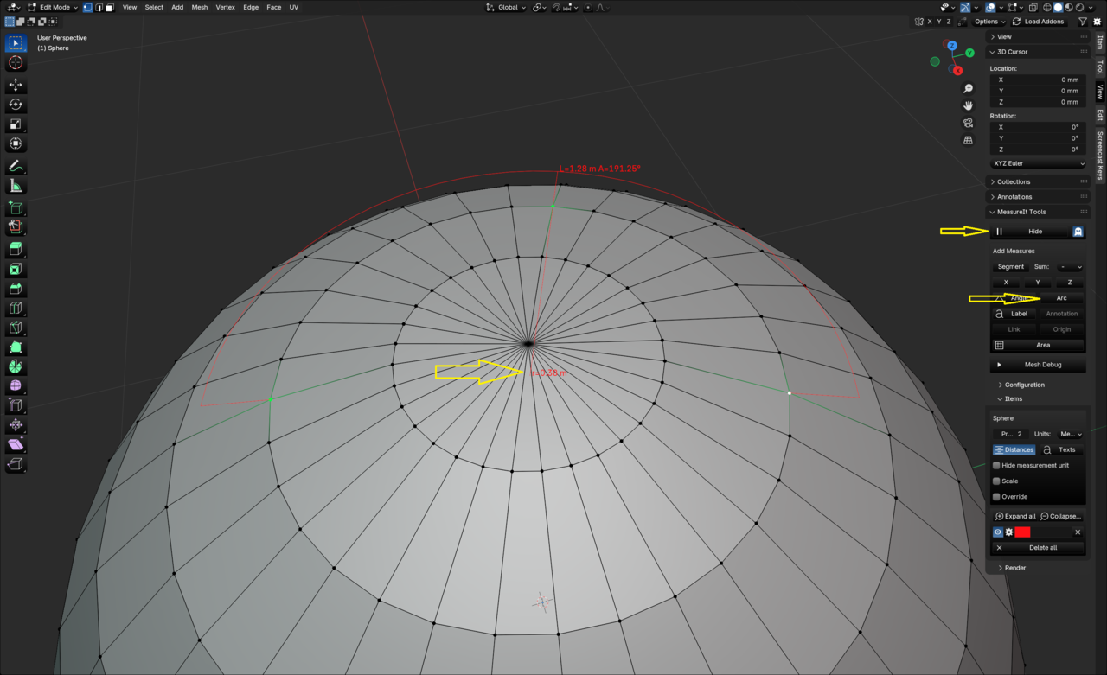Enable the Override checkbox
Viewport: 1107px width, 675px height.
(996, 496)
